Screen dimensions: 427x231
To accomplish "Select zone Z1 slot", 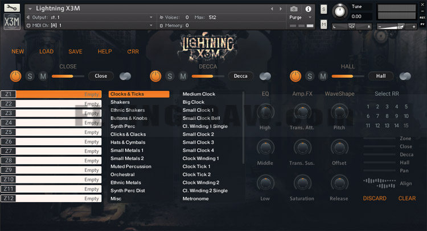I will 51,94.
